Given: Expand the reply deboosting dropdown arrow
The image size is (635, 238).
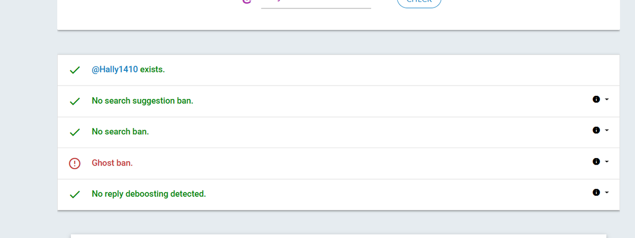Looking at the screenshot, I should point(606,193).
